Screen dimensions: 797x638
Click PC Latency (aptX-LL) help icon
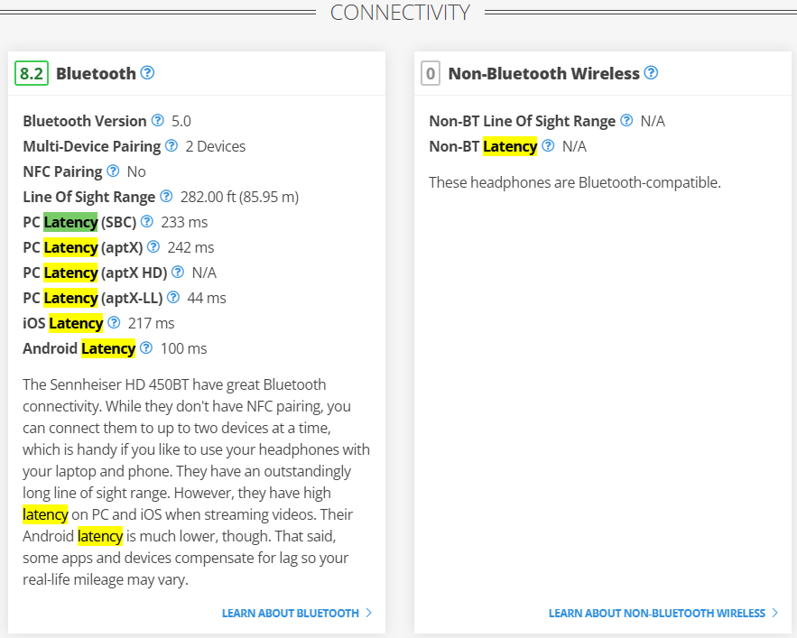tap(173, 298)
